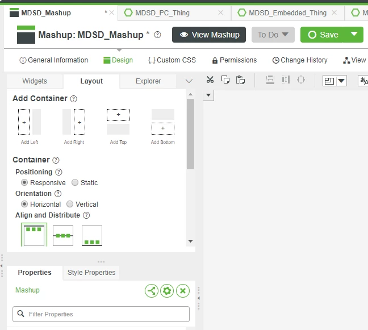Open the View Relationships section
Viewport: 368px width, 330px height.
click(356, 60)
